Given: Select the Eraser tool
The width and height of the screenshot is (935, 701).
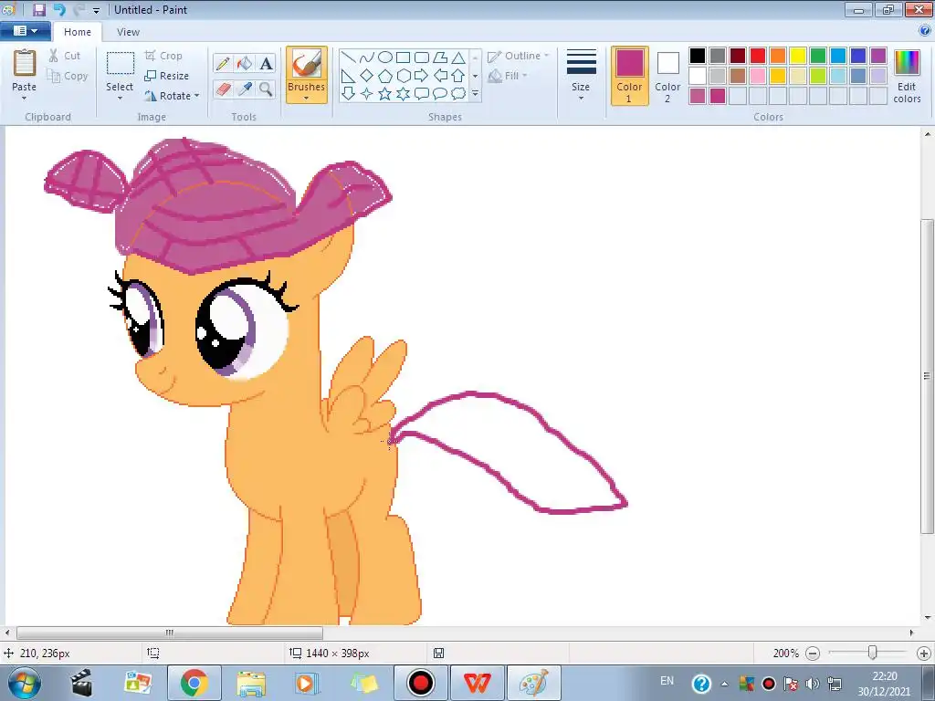Looking at the screenshot, I should coord(223,89).
